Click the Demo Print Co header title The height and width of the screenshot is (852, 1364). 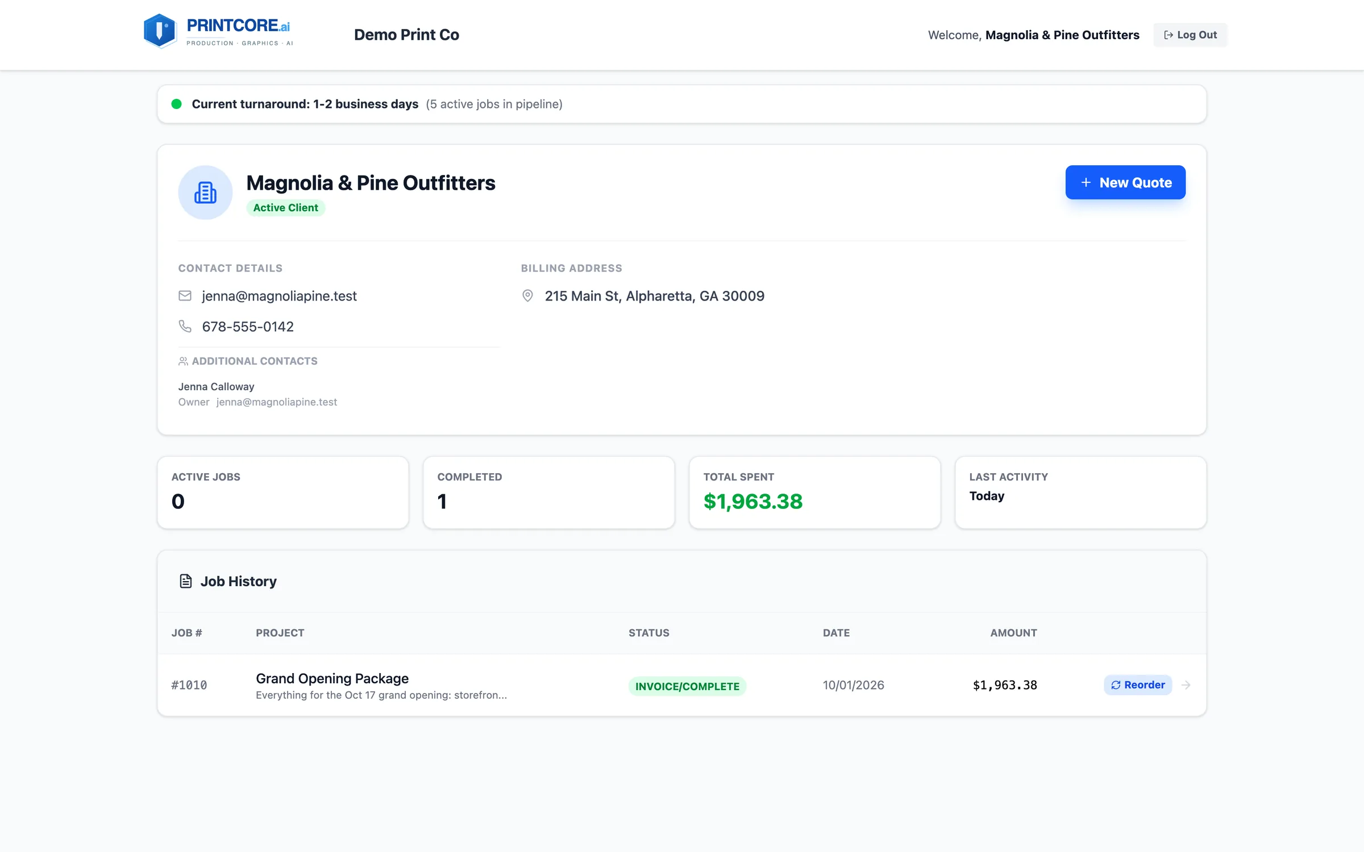406,35
